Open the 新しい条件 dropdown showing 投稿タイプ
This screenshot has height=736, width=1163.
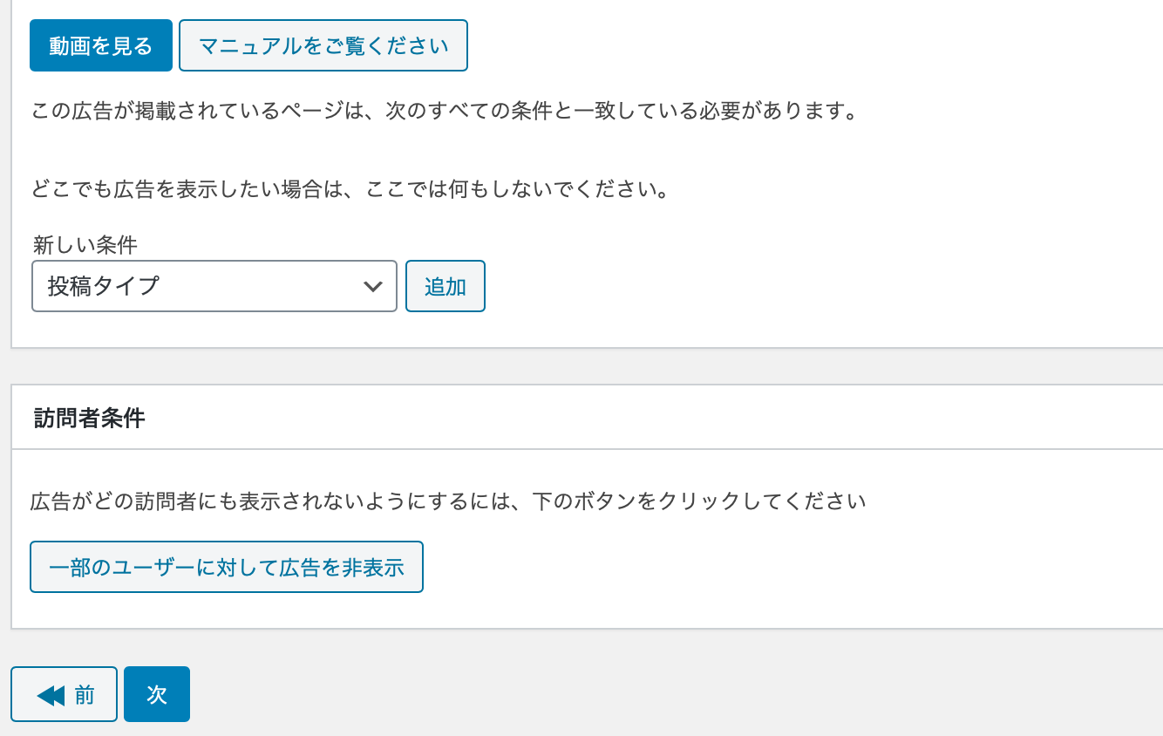pyautogui.click(x=214, y=286)
